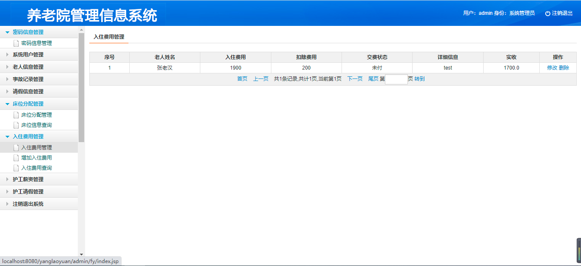Screen dimensions: 581x266
Task: Click the sidebar scrollbar thumb
Action: [81, 87]
